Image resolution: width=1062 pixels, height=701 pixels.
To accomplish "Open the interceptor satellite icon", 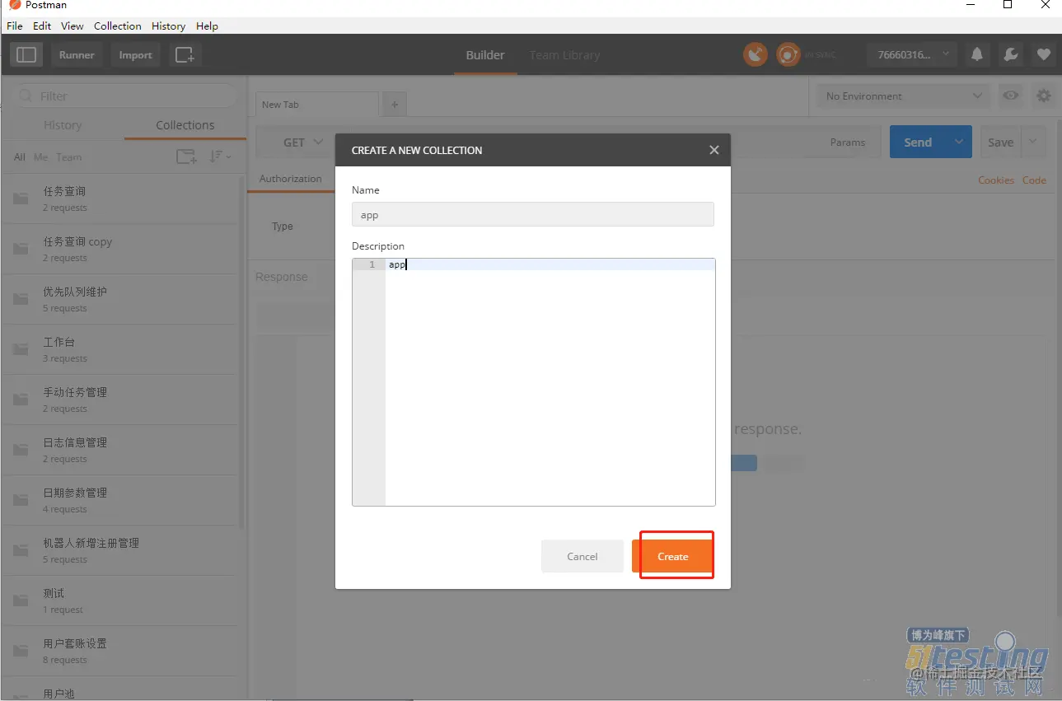I will point(756,54).
